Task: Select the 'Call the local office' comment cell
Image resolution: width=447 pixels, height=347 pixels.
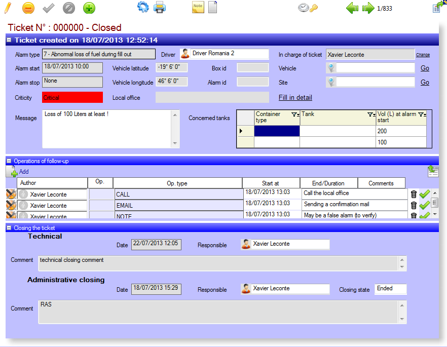Action: (355, 194)
